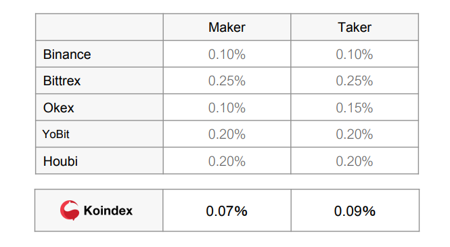Image resolution: width=450 pixels, height=247 pixels.
Task: Click Okex taker fee 0.15%
Action: [355, 108]
